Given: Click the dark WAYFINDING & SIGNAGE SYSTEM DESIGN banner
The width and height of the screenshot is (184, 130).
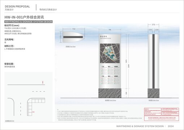Looking at the screenshot, I should tap(29, 22).
